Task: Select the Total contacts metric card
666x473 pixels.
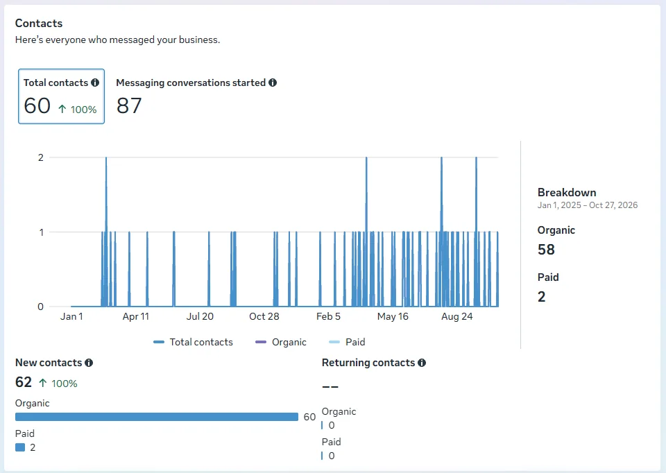Action: 61,96
